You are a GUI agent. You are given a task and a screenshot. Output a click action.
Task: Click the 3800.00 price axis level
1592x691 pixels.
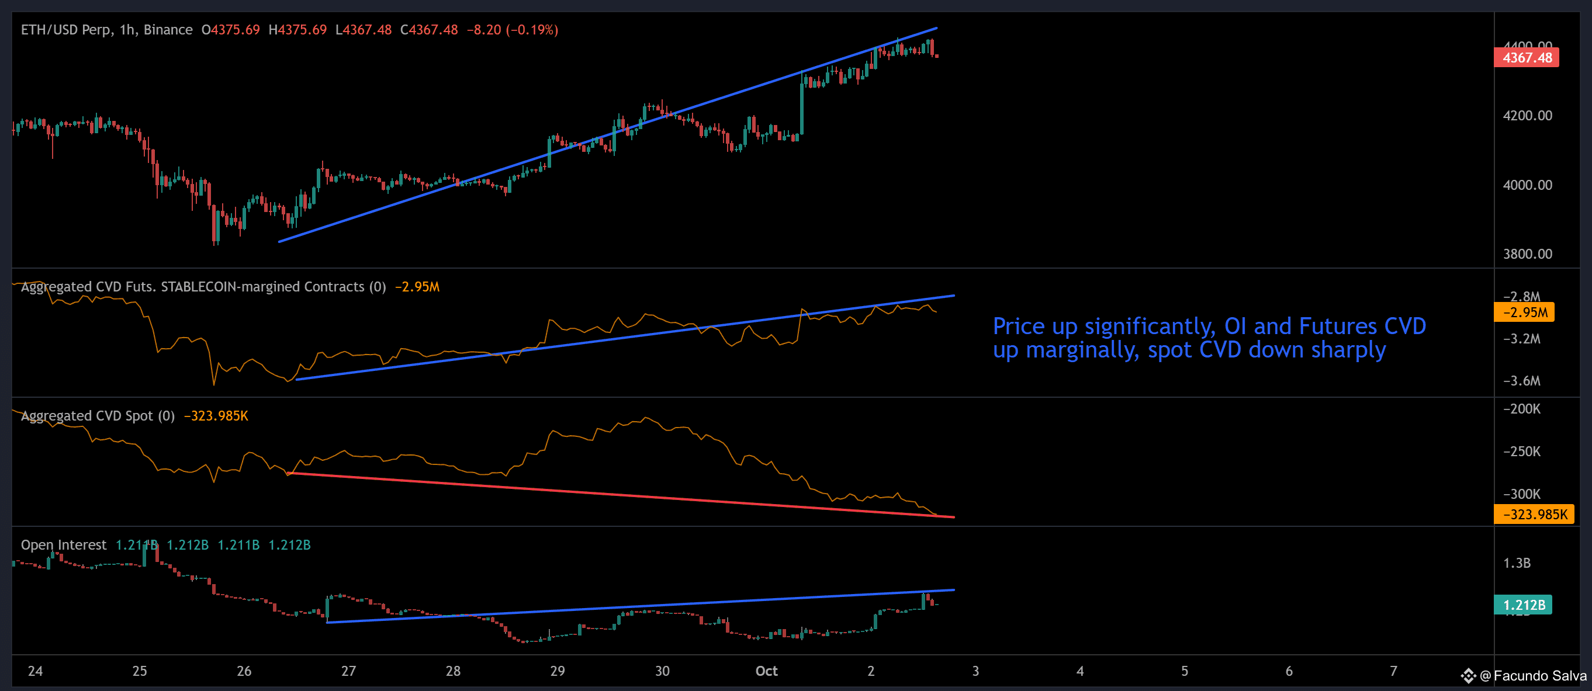tap(1527, 254)
